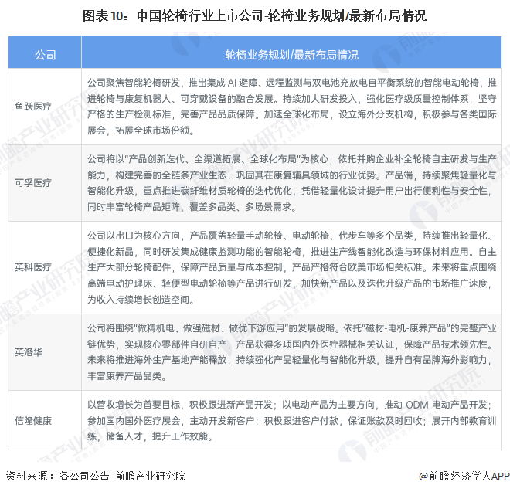
Task: Select the 信隆健康 description beginning '以营收增长为首要目标'
Action: coord(292,420)
